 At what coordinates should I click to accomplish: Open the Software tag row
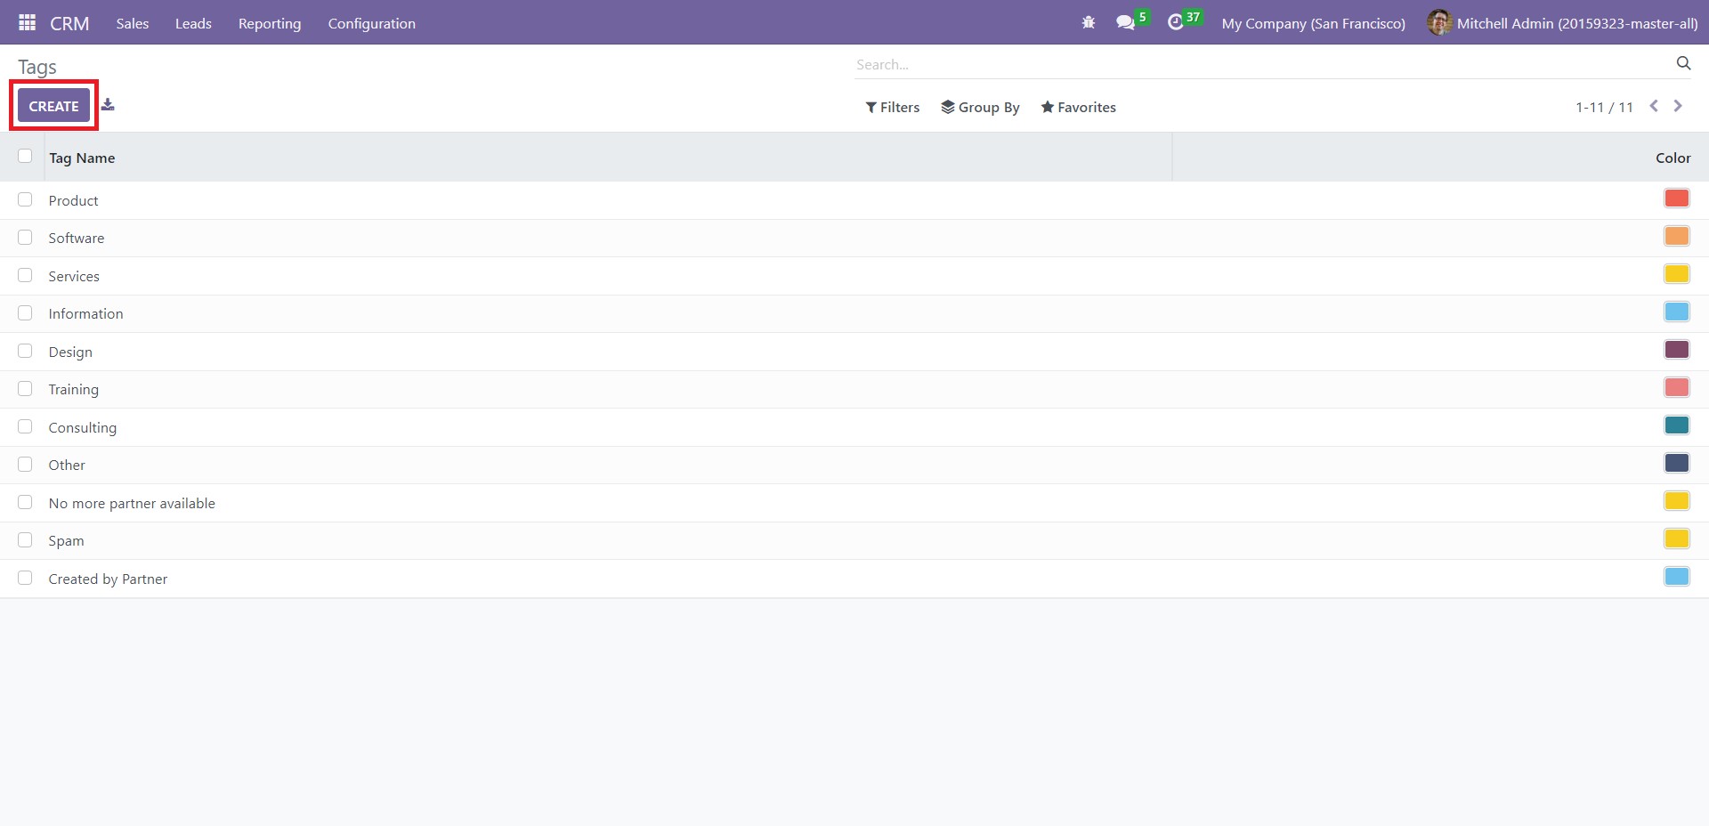854,238
